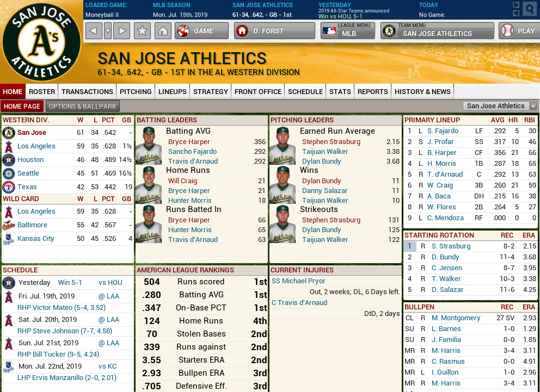Click the upper arrow beside the search icon
The width and height of the screenshot is (540, 392).
click(516, 5)
